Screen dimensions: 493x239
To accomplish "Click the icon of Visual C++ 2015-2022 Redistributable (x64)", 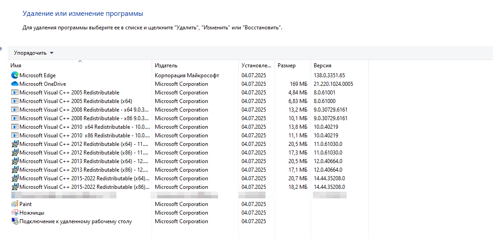I will tap(15, 178).
